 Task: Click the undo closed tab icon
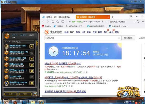[x=138, y=22]
